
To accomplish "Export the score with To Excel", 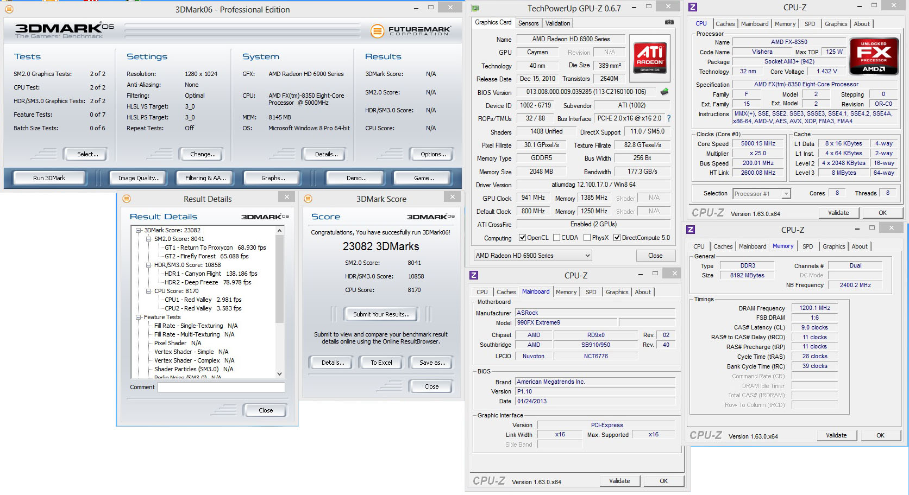I will coord(381,363).
